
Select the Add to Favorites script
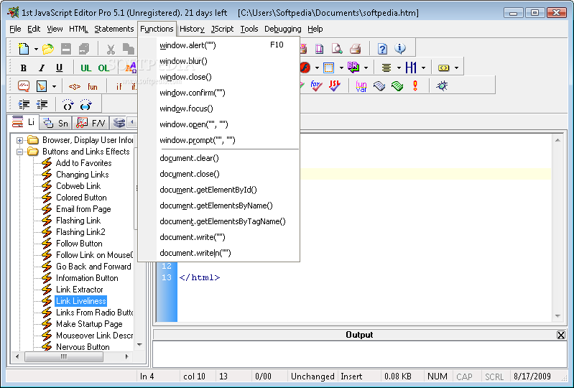[x=83, y=163]
